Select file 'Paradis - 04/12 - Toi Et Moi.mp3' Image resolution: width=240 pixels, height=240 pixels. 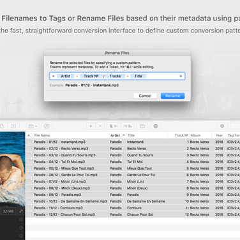59,161
